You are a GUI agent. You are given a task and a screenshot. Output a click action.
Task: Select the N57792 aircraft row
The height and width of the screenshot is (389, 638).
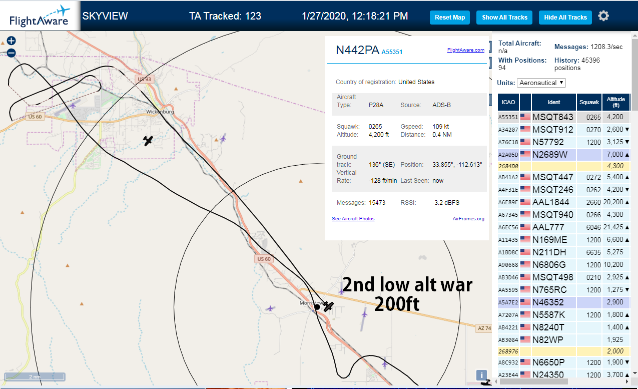pos(564,142)
